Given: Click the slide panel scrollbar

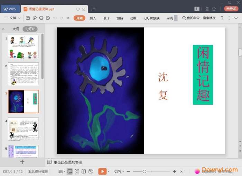Looking at the screenshot, I should pyautogui.click(x=43, y=56).
